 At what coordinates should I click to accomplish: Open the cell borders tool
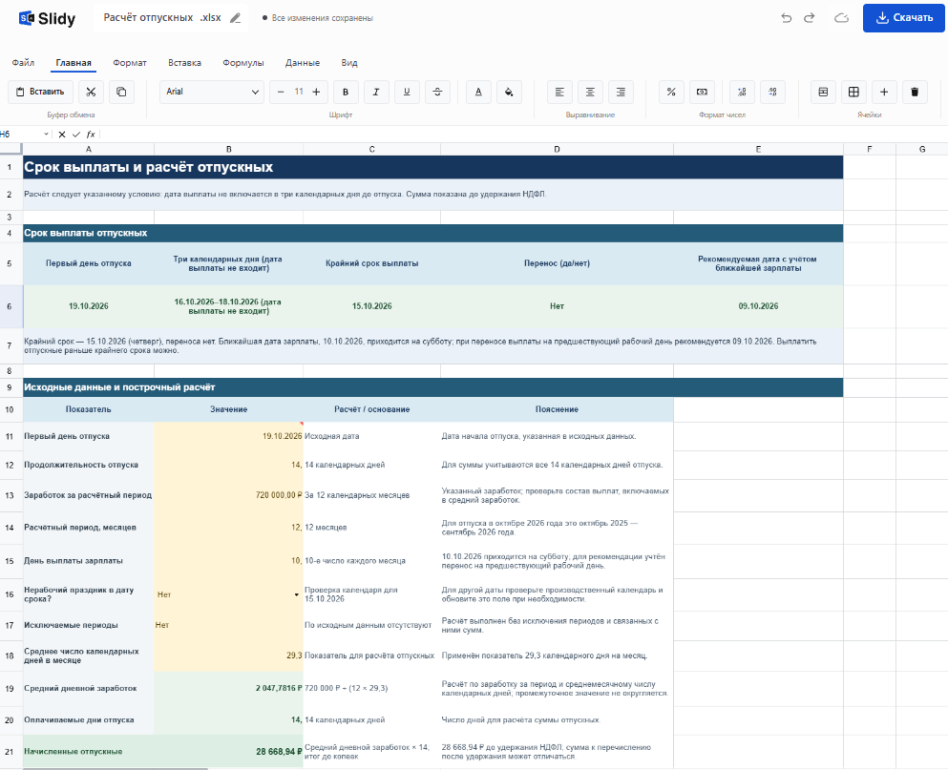[x=853, y=92]
